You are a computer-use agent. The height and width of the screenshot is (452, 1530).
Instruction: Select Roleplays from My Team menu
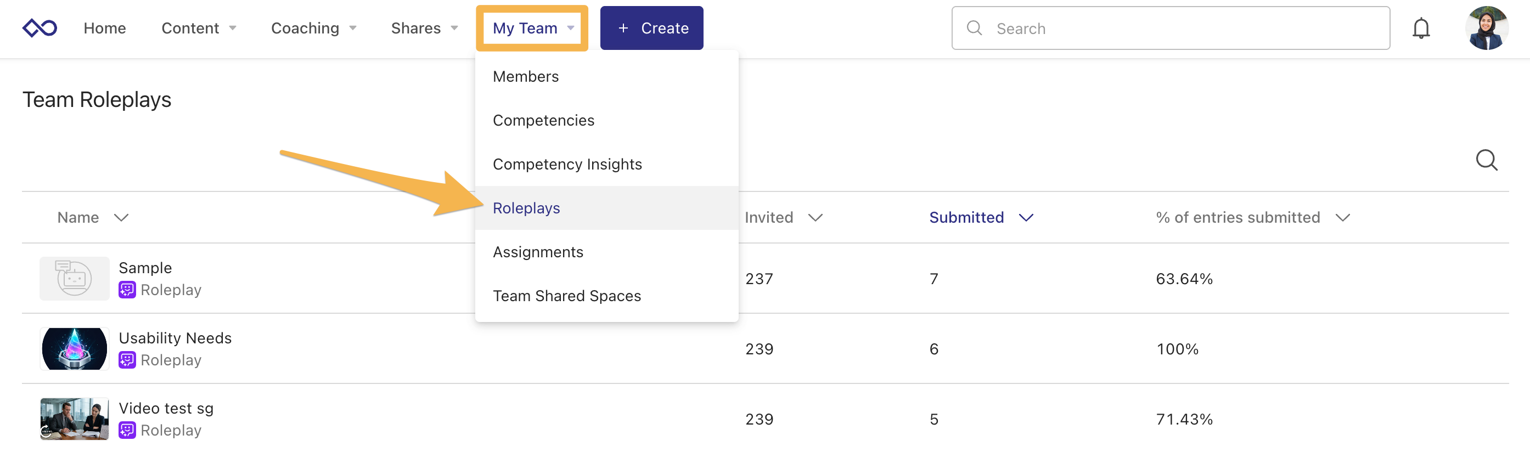click(x=526, y=208)
